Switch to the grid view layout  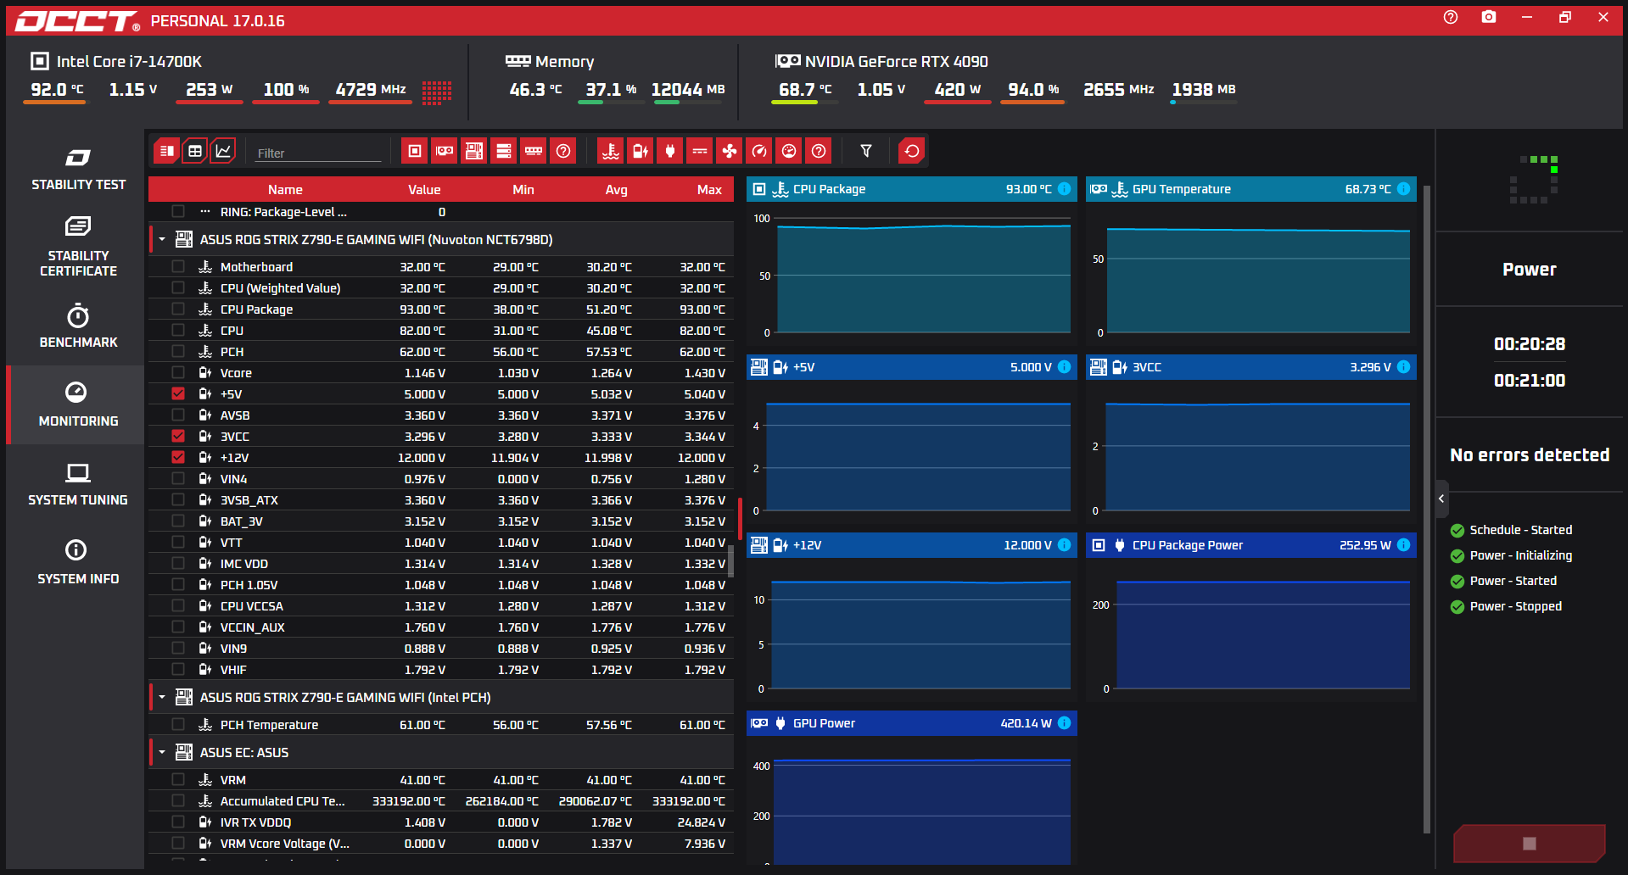click(195, 151)
